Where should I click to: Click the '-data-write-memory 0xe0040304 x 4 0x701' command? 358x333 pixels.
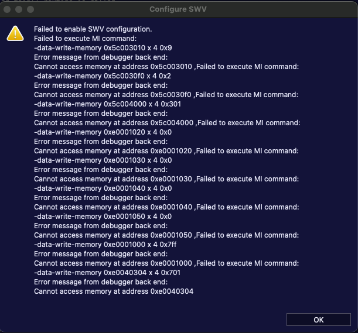point(107,273)
